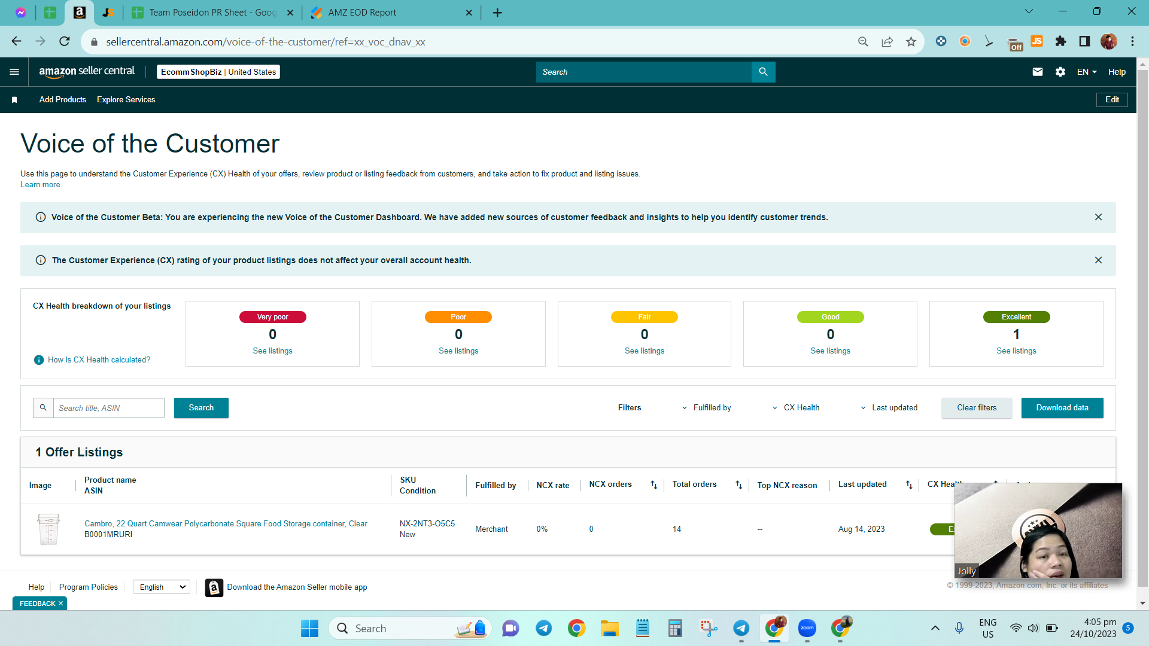
Task: Open the settings gear in Seller Central
Action: tap(1060, 72)
